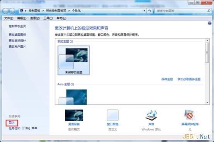Click the 保存主题 link
The image size is (214, 142).
167,79
